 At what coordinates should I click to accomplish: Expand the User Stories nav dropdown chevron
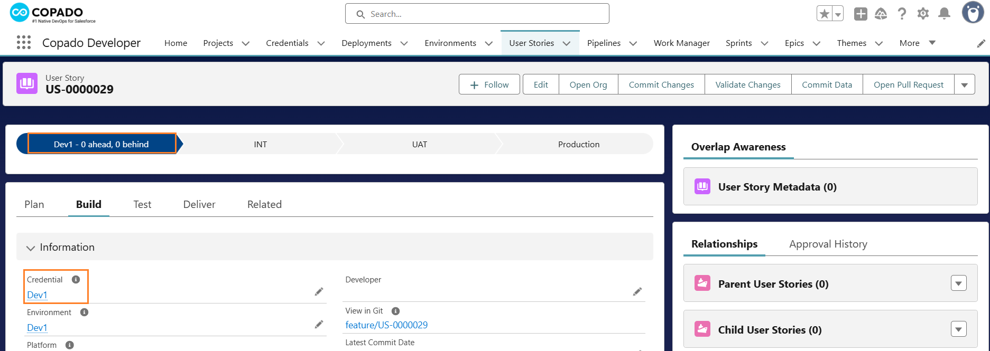567,43
